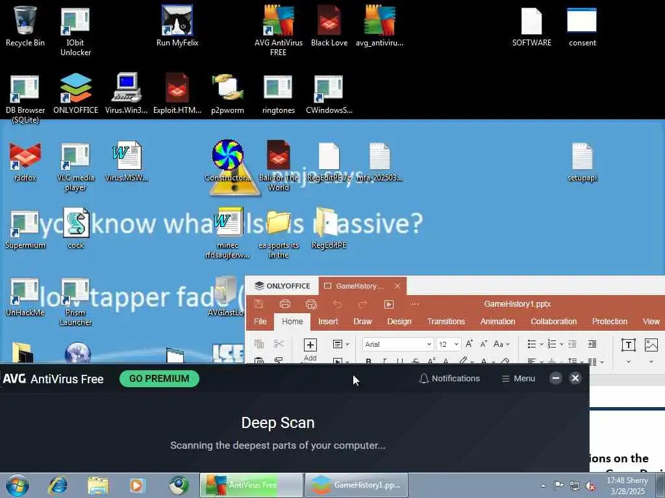Open the three-dots overflow in ONLYOFFICE header
This screenshot has width=665, height=498.
click(415, 303)
